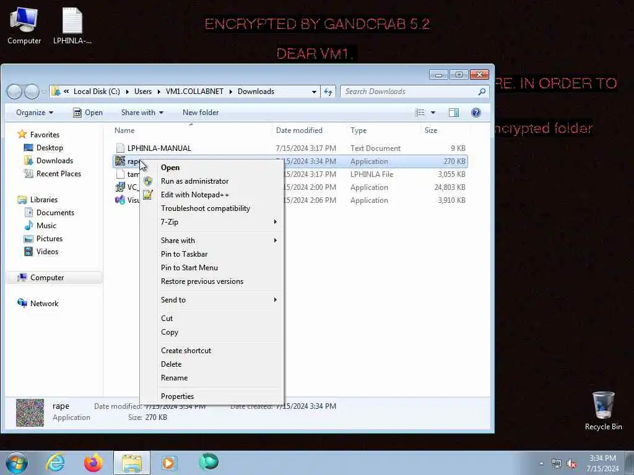Select Network in navigation pane
This screenshot has height=475, width=634.
coord(38,303)
